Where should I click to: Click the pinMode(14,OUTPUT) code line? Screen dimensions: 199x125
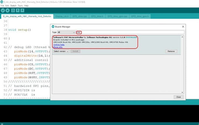tap(32, 52)
